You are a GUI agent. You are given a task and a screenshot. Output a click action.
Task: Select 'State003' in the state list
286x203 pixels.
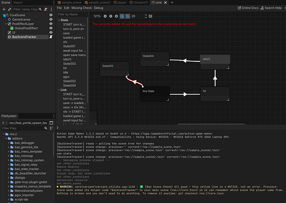point(69,64)
